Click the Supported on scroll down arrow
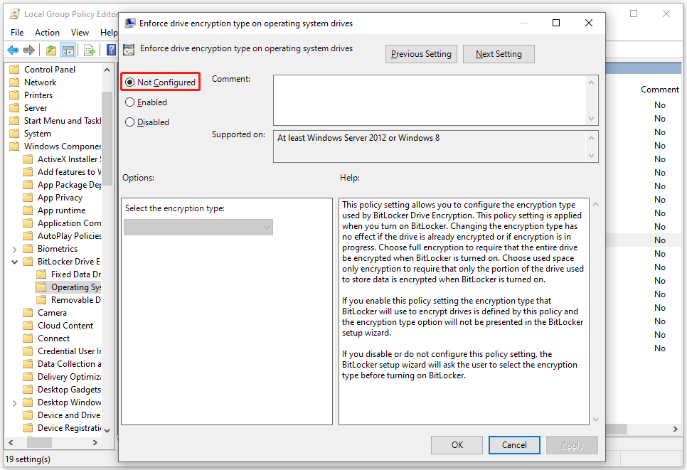This screenshot has height=470, width=687. [592, 156]
